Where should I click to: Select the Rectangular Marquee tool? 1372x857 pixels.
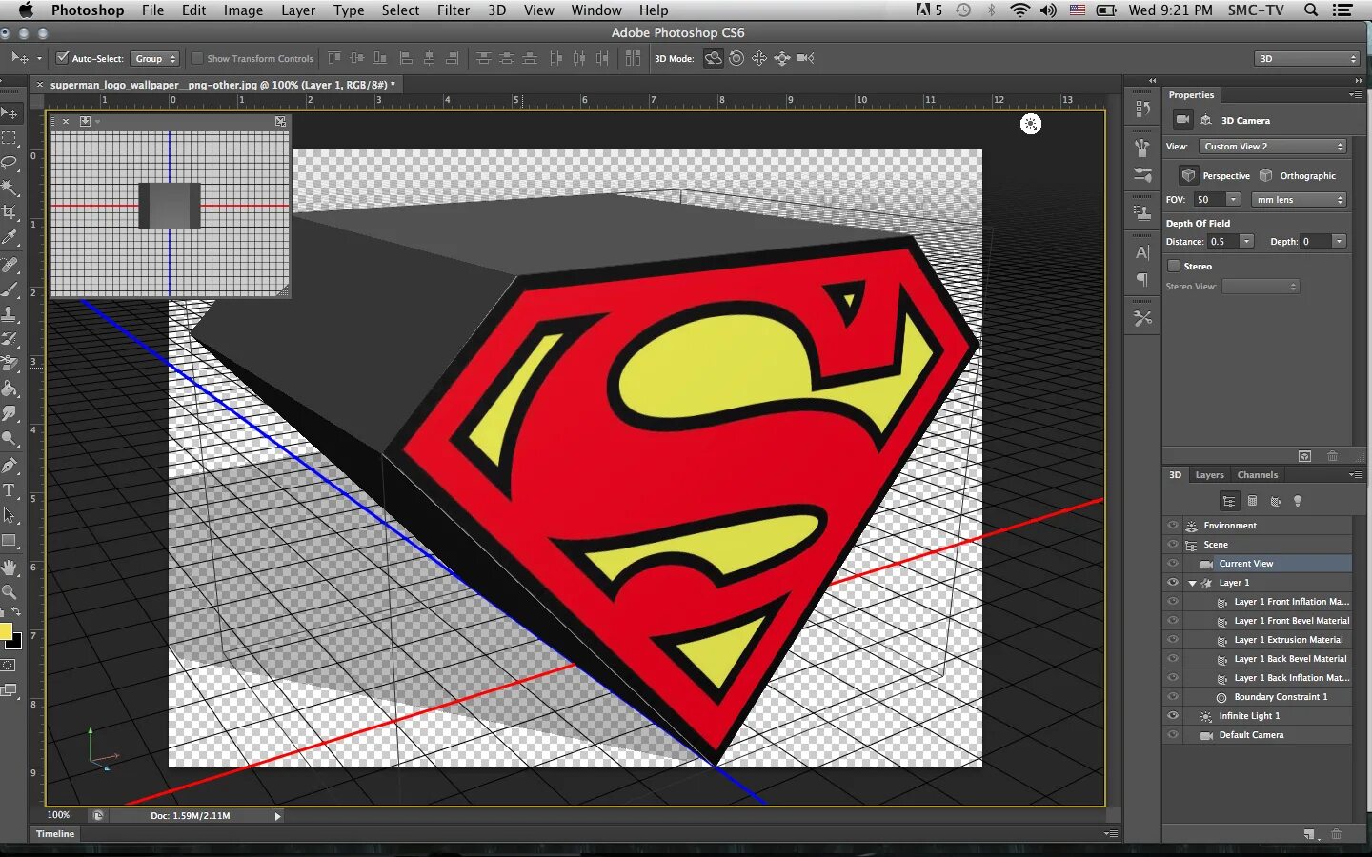pos(10,138)
